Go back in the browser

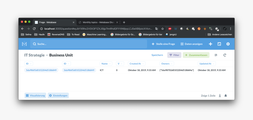click(x=22, y=29)
